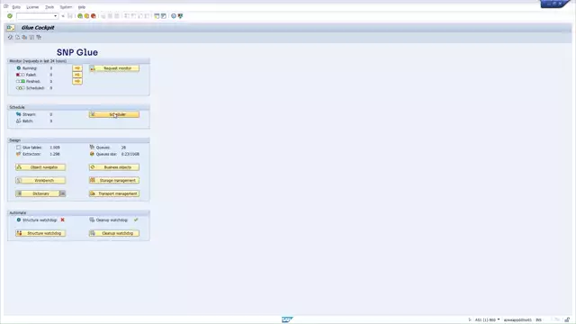Open Storage management
This screenshot has height=324, width=576.
click(114, 180)
